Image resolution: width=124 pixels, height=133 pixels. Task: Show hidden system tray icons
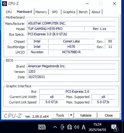pos(55,127)
